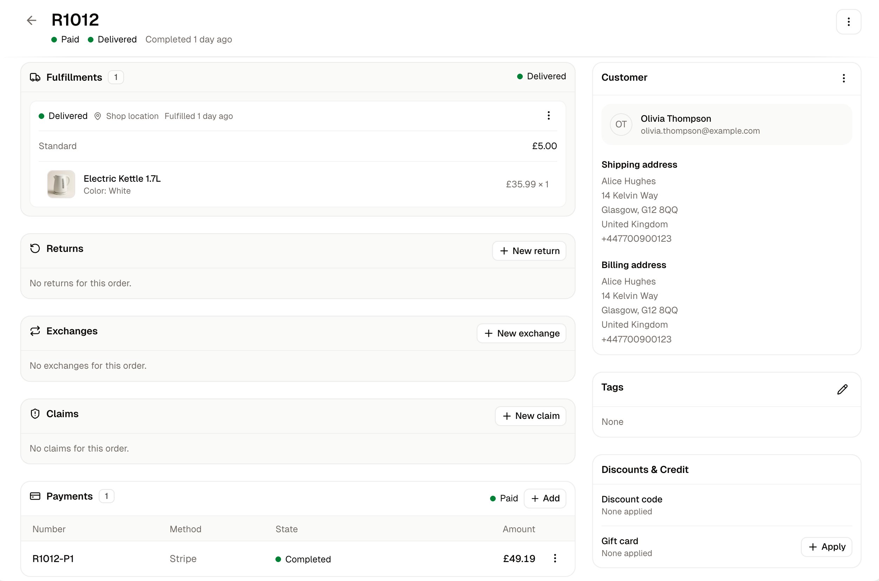
Task: Open the Customer card options menu
Action: click(844, 78)
